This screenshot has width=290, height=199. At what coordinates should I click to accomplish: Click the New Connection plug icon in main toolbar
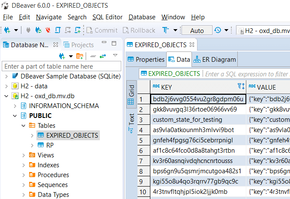(7, 30)
